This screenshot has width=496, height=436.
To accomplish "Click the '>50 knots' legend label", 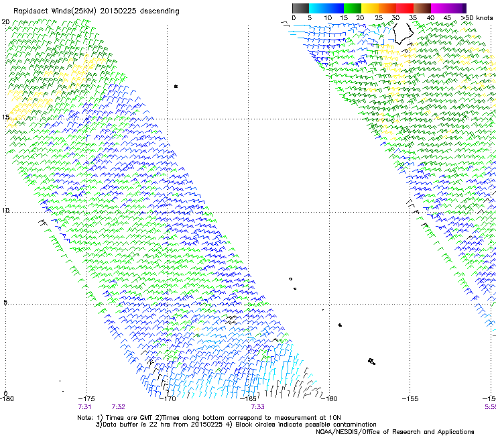I will pos(477,18).
